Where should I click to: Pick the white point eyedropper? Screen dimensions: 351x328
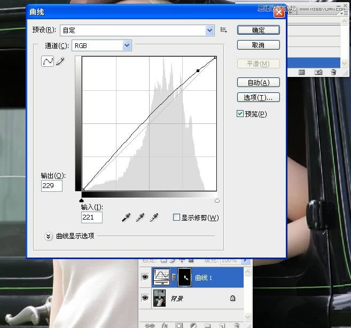(154, 217)
